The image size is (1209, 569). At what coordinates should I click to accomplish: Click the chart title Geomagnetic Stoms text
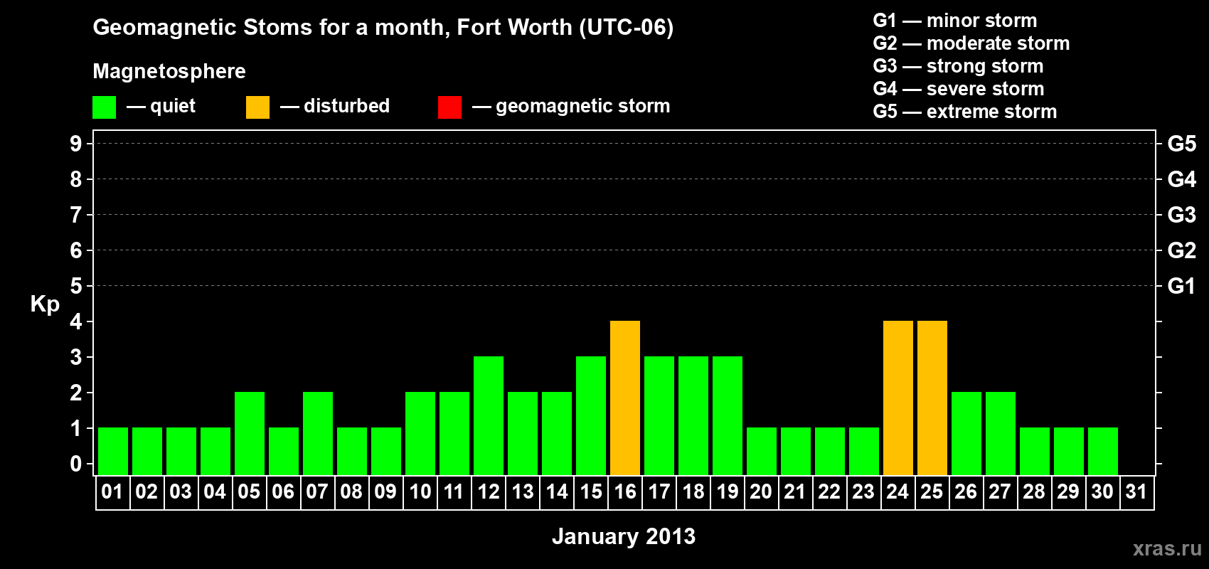pyautogui.click(x=383, y=27)
